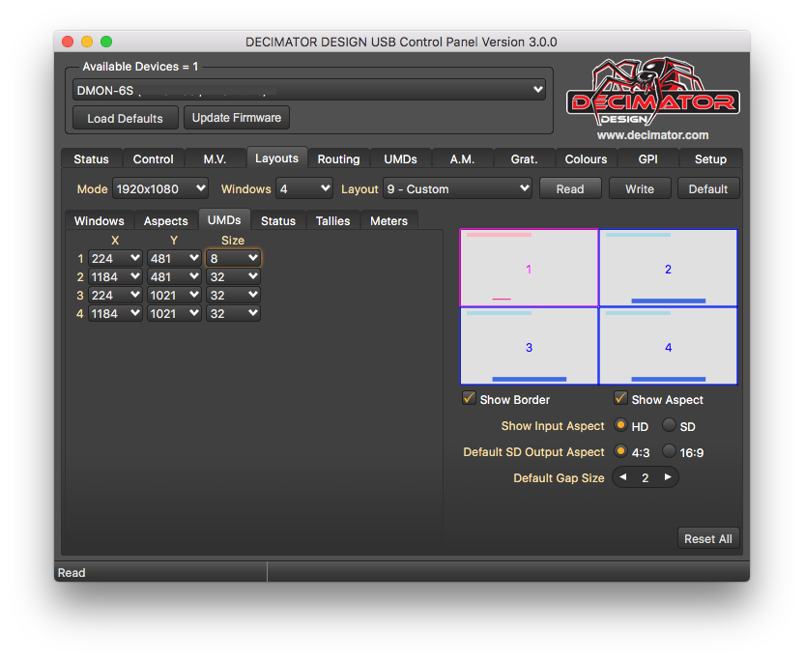Screen dimensions: 804x659
Task: Open row 3 X dropdown showing 224
Action: click(x=115, y=296)
